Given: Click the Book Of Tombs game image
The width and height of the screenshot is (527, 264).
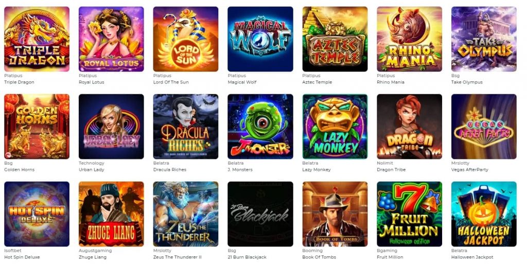Looking at the screenshot, I should click(x=335, y=214).
